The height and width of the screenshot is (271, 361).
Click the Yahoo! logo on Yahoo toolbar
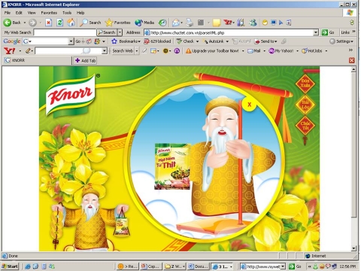click(10, 51)
